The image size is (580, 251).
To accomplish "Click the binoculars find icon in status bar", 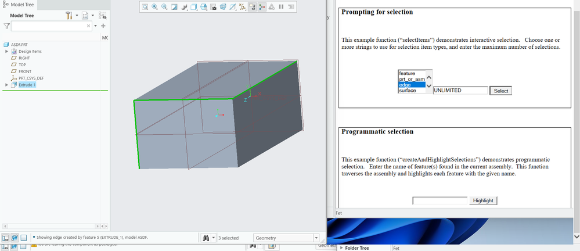I will point(205,238).
